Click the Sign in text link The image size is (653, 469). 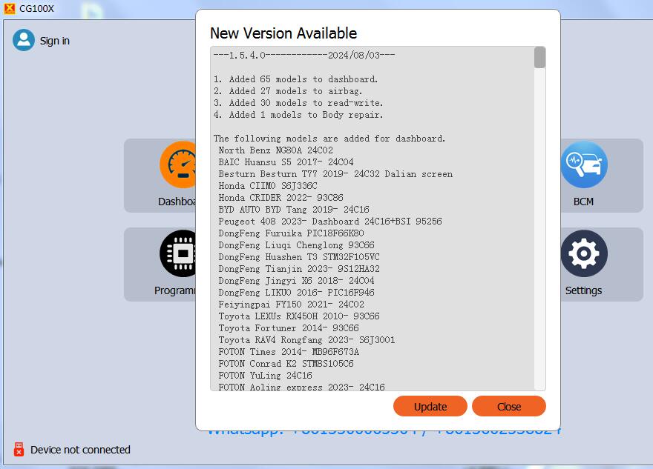[x=55, y=41]
